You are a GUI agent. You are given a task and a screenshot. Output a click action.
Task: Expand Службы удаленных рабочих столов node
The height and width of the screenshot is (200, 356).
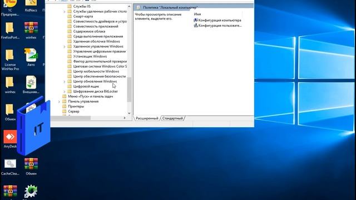(x=65, y=12)
